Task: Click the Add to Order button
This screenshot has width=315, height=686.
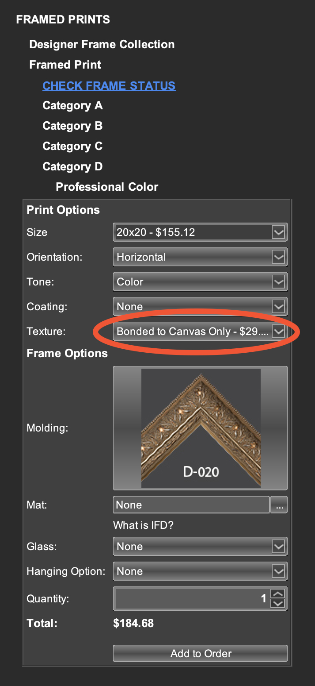Action: click(x=200, y=653)
